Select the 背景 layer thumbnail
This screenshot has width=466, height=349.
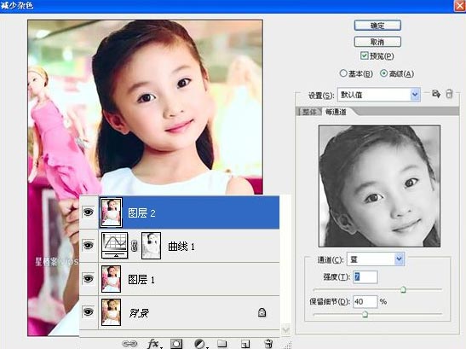click(111, 312)
